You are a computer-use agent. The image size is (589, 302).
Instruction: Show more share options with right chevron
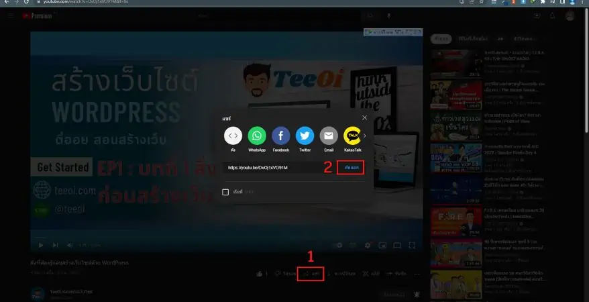pos(364,136)
